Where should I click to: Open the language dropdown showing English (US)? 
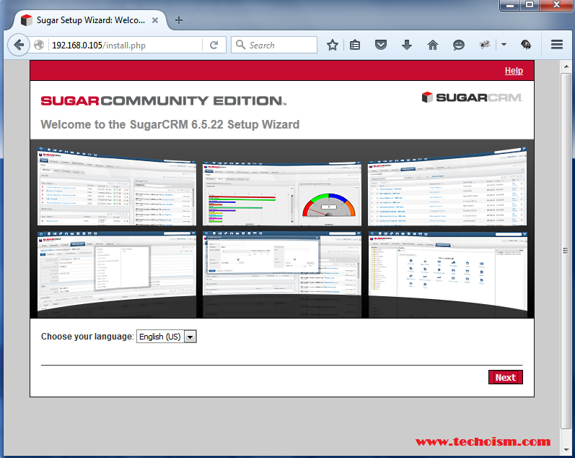[x=167, y=337]
